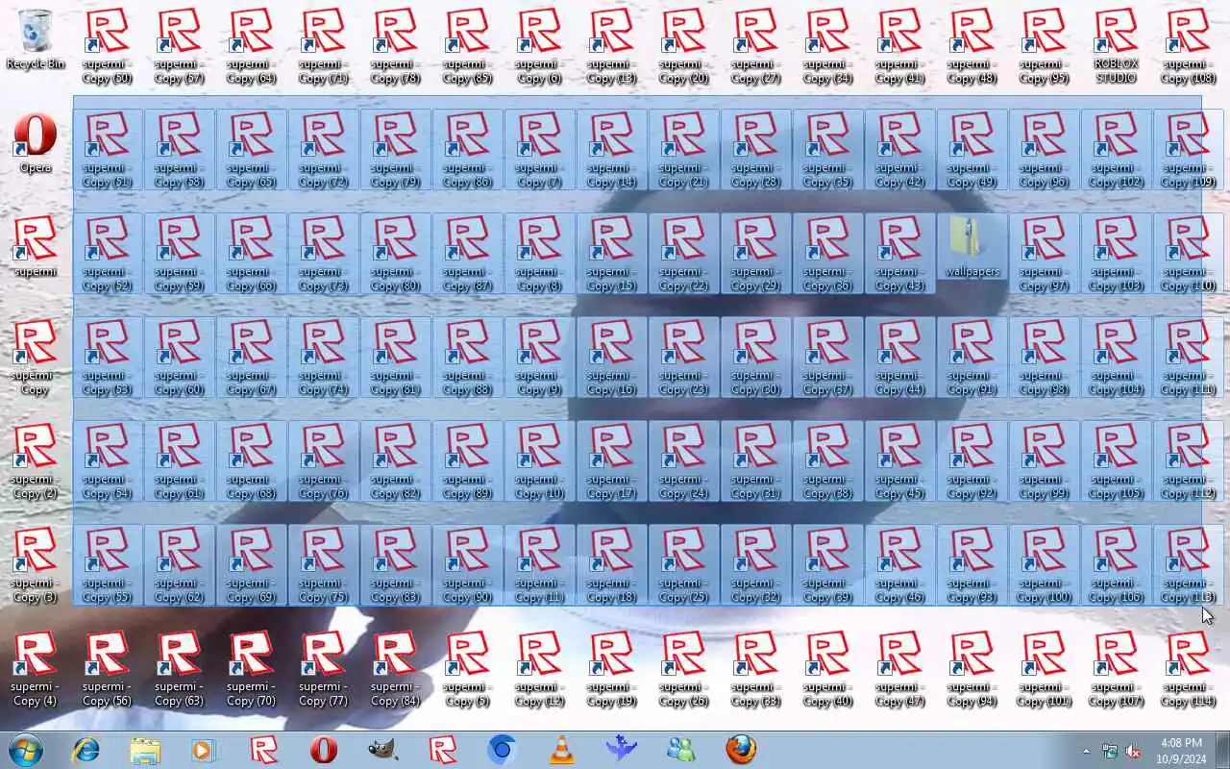
Task: Select shortcut 'supermi - Copy (99)'
Action: pyautogui.click(x=1045, y=461)
